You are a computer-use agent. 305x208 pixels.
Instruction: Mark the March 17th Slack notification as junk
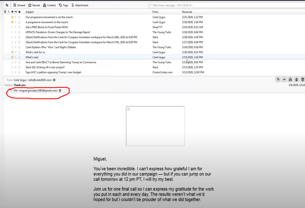[x=19, y=42]
